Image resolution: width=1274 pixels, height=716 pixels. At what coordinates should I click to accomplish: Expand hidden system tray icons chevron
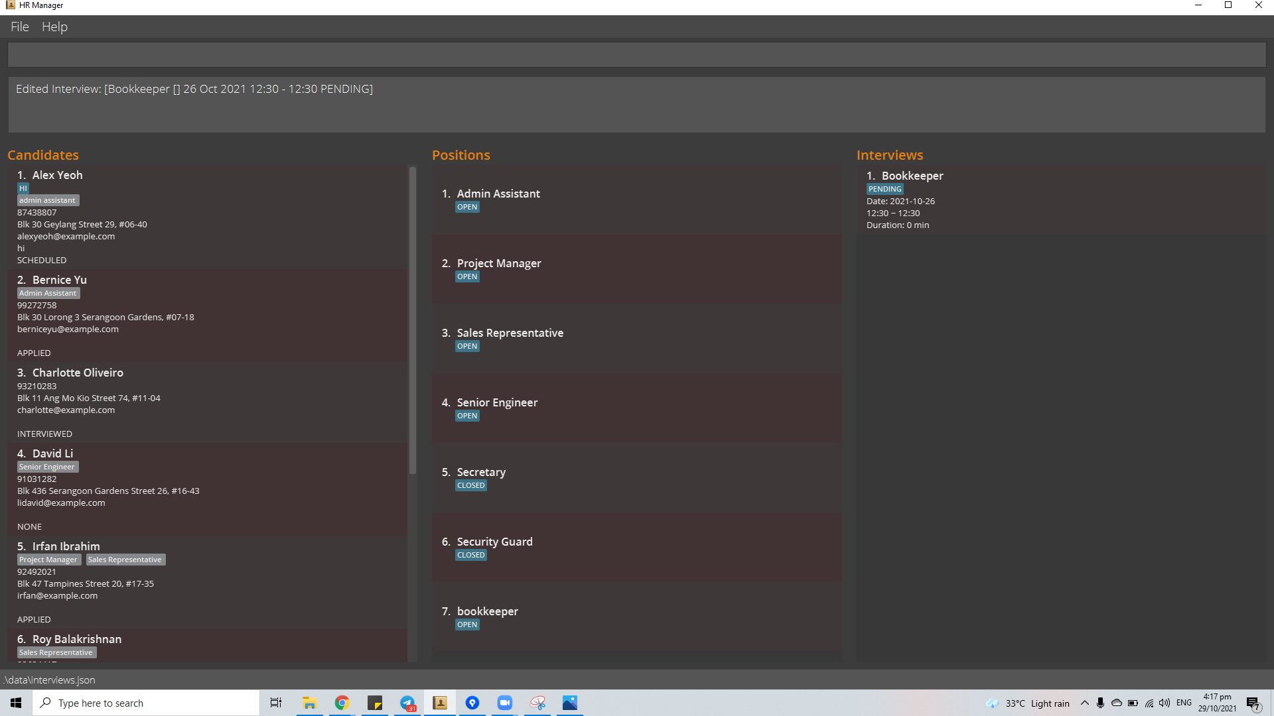[1084, 703]
